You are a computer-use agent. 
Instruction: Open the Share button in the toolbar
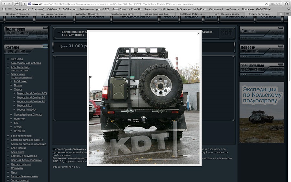pyautogui.click(x=17, y=4)
